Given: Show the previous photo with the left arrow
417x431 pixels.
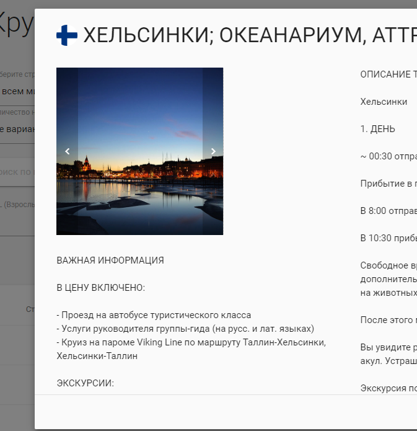Looking at the screenshot, I should (68, 151).
